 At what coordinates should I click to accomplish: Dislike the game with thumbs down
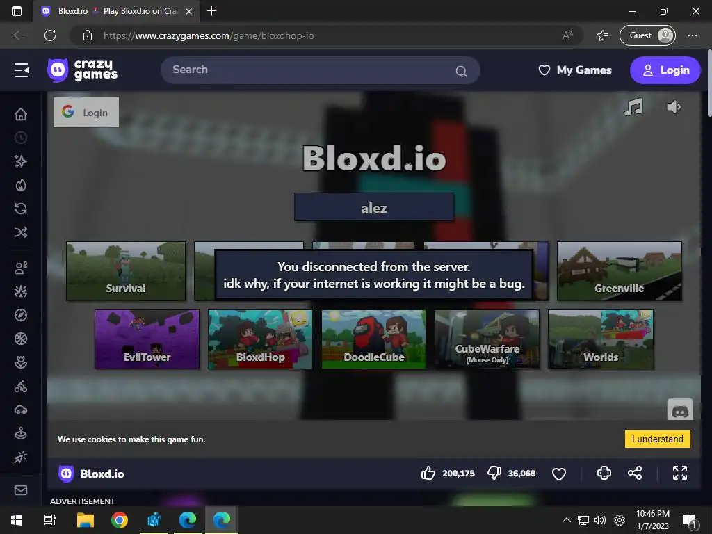[x=494, y=473]
